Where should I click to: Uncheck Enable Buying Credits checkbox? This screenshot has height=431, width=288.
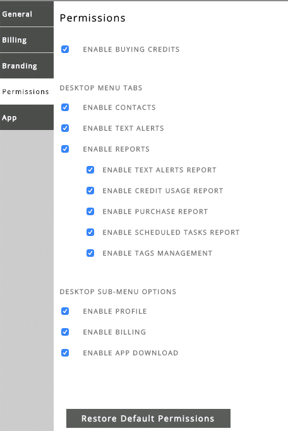coord(65,49)
